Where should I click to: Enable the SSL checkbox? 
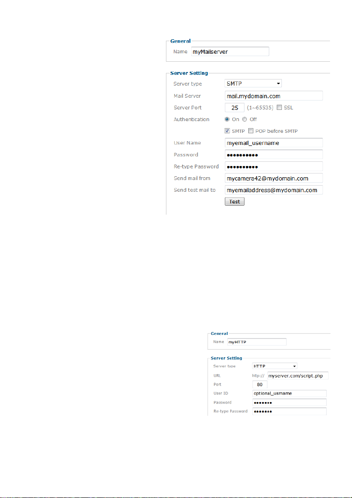pos(279,108)
